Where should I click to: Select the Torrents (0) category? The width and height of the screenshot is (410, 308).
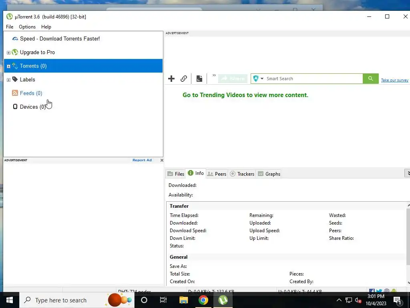[x=83, y=66]
